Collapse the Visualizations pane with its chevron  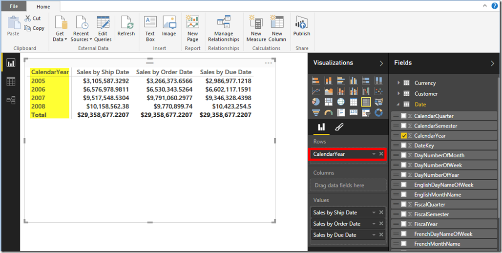[x=381, y=63]
